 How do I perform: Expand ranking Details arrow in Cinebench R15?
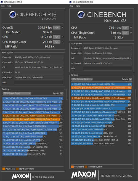[x=62, y=93]
